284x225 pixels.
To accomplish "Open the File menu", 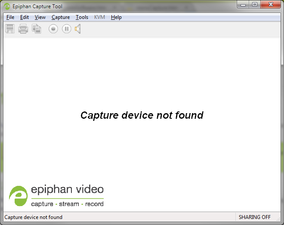I will [x=10, y=17].
